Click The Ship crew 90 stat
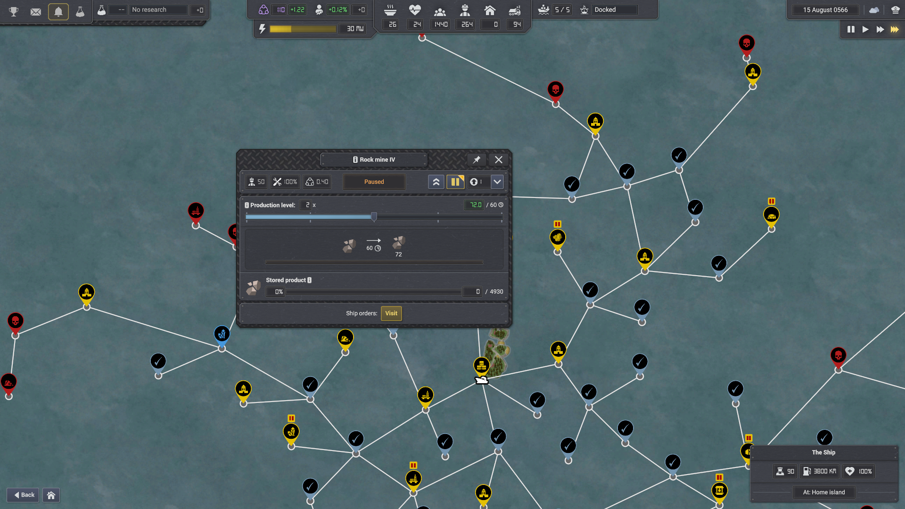The width and height of the screenshot is (905, 509). (x=785, y=471)
